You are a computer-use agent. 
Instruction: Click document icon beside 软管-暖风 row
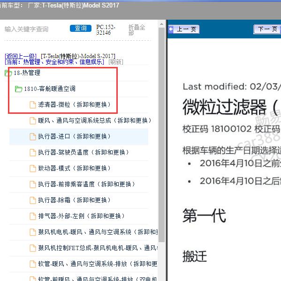33,264
